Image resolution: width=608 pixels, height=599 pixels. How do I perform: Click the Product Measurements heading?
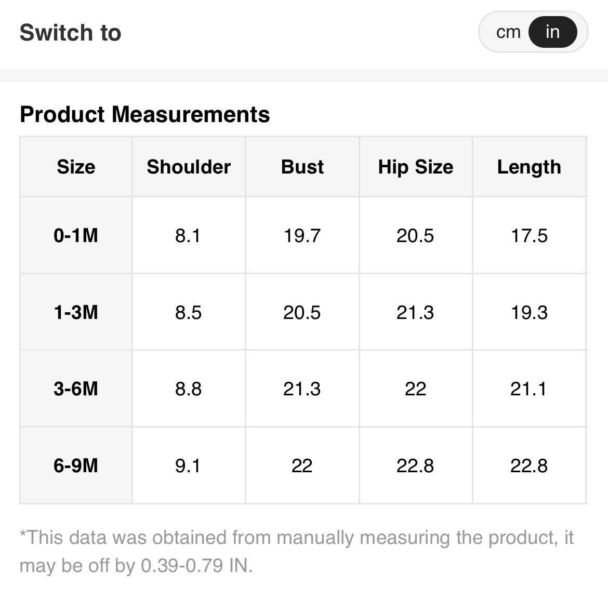click(144, 114)
